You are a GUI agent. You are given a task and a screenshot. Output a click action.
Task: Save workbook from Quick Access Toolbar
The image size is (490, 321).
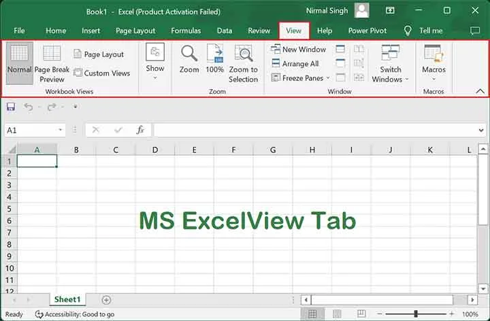[x=11, y=107]
